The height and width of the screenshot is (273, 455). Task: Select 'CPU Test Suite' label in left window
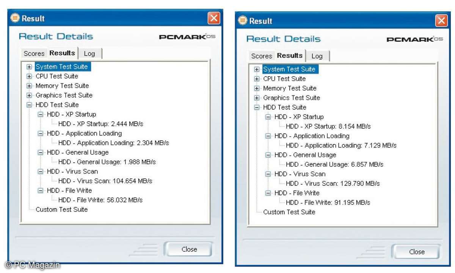[x=57, y=76]
